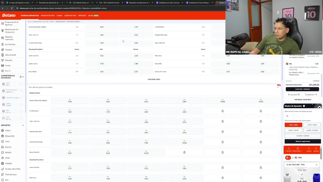This screenshot has height=182, width=323.
Task: Select Fútbol ball icon in Deportes
Action: [2, 130]
